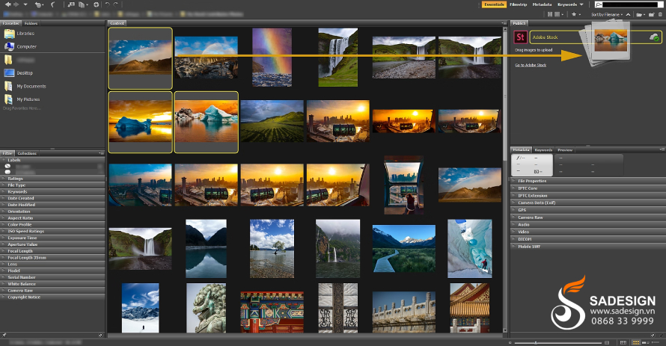The height and width of the screenshot is (346, 666).
Task: Open the filter by star rating menu
Action: pos(576,14)
